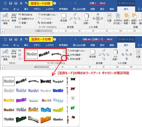
Task: Click テキストの編集 in standard-mode ribbon
Action: coord(5,19)
